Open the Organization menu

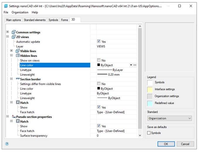coord(20,12)
